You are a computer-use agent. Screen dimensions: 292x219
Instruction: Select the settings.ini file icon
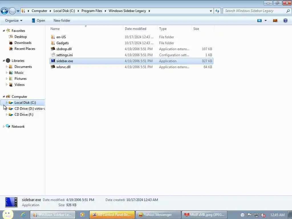(53, 55)
